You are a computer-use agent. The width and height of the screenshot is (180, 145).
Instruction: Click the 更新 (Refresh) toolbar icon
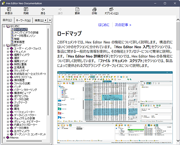[77, 9]
